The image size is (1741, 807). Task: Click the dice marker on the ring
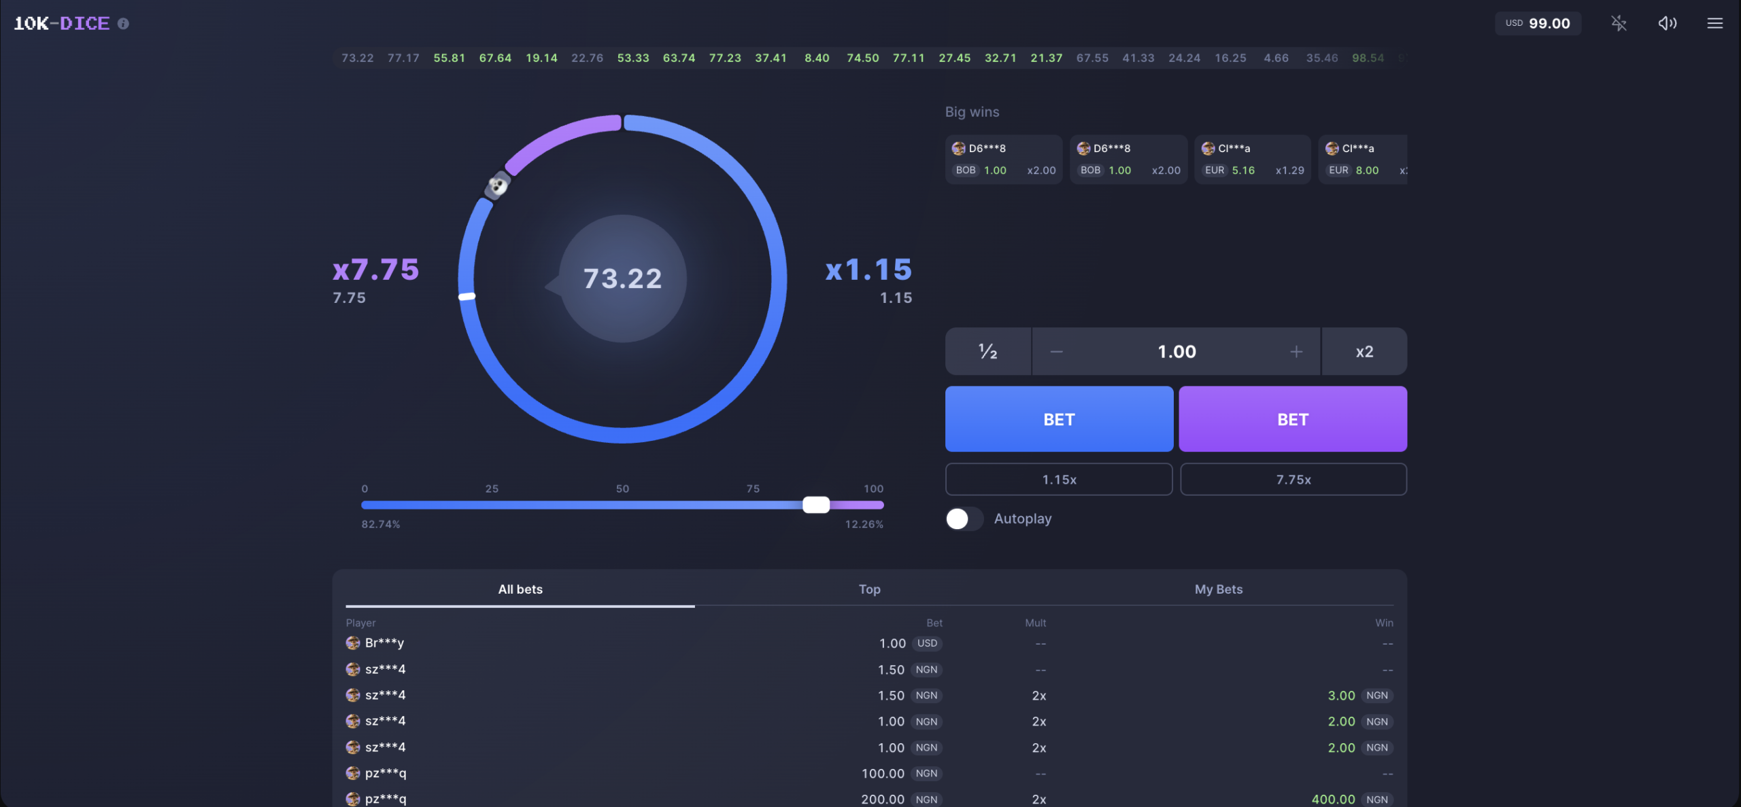pyautogui.click(x=498, y=185)
